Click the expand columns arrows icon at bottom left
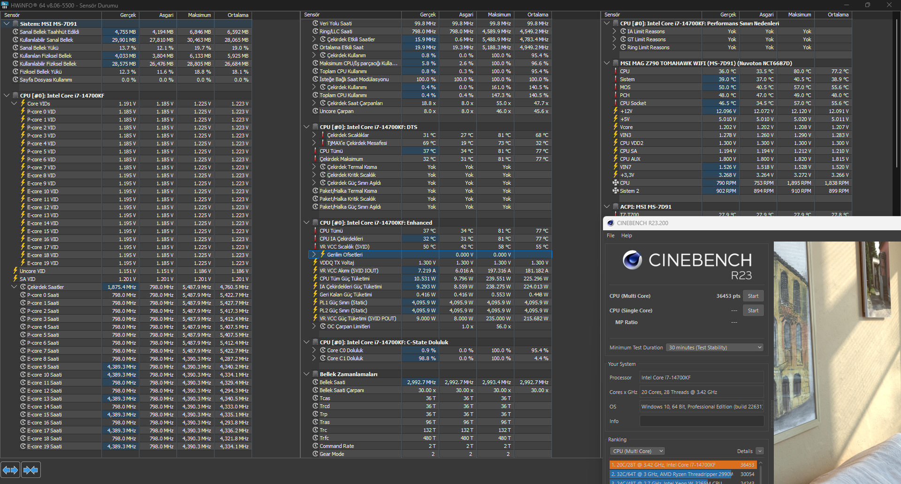Image resolution: width=901 pixels, height=484 pixels. point(10,469)
